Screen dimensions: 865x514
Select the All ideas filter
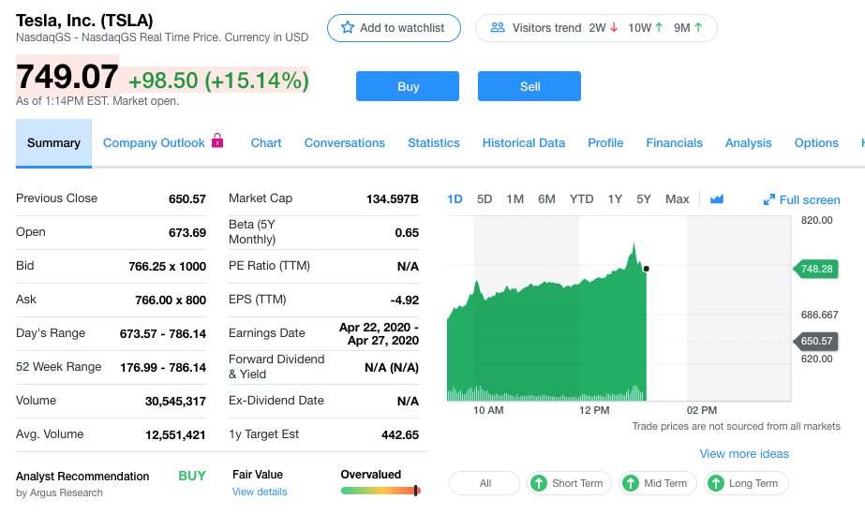point(485,483)
